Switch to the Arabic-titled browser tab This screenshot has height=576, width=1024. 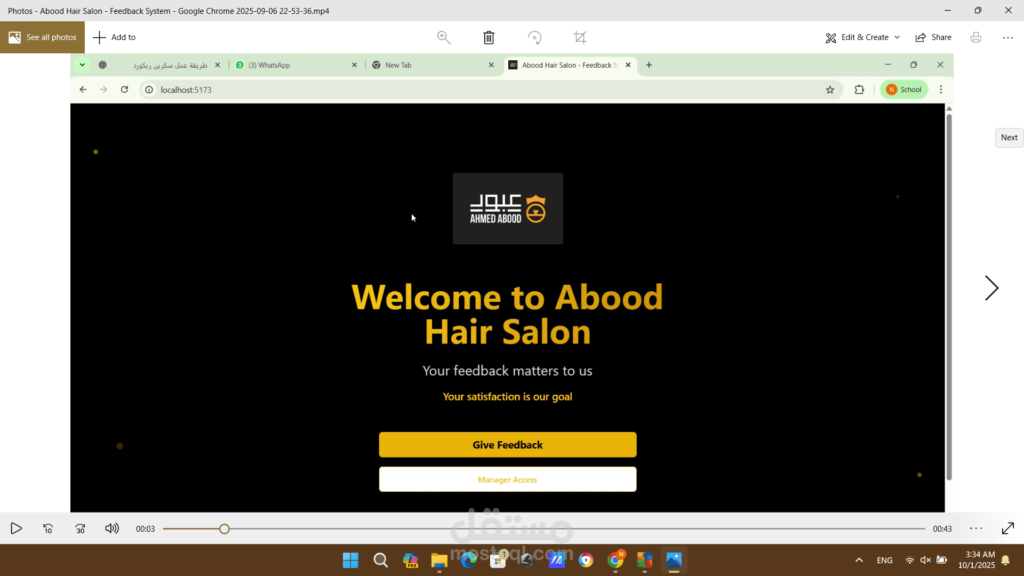pos(160,65)
